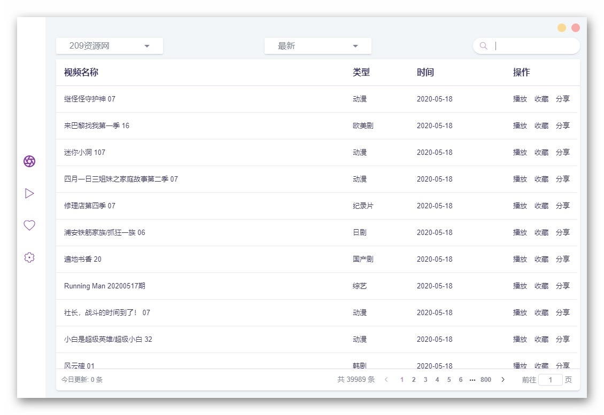604x415 pixels.
Task: Click the 今日更新: 0 条 status text
Action: click(82, 380)
